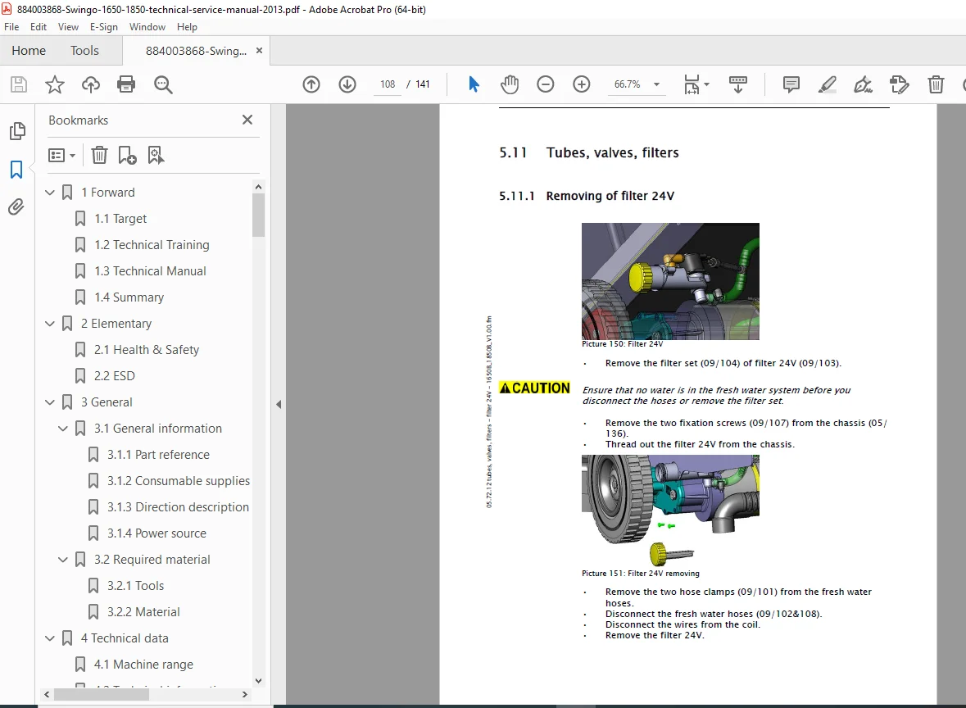This screenshot has height=708, width=966.
Task: Delete page using toolbar trash icon
Action: tap(936, 84)
